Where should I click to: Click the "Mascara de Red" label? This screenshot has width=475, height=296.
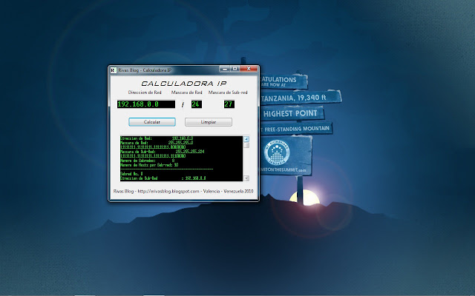(x=186, y=92)
